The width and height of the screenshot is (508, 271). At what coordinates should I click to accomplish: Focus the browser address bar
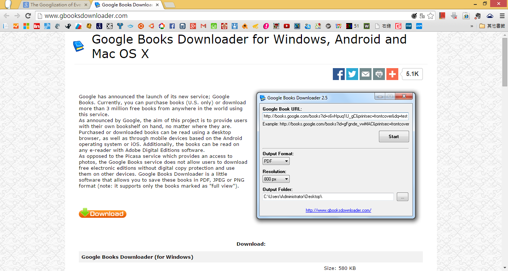223,16
